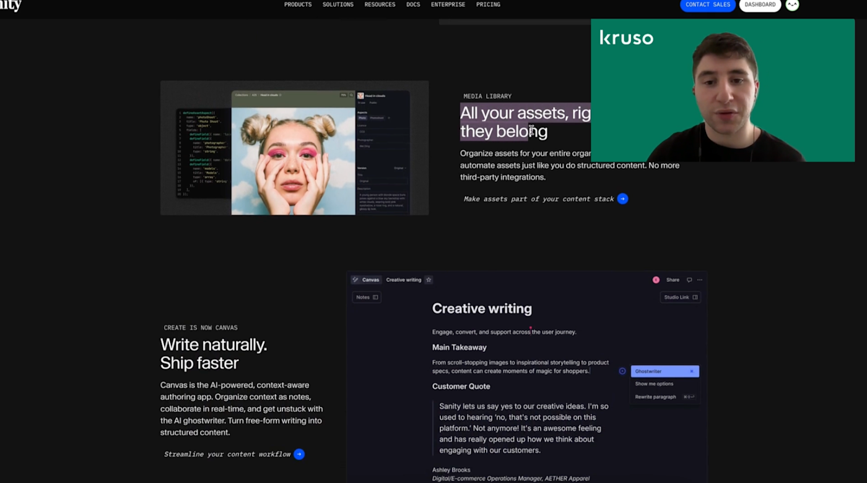The height and width of the screenshot is (483, 867).
Task: Click the user avatar in header
Action: point(792,5)
